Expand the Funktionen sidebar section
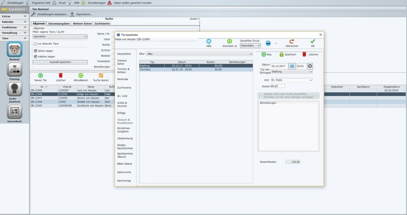This screenshot has height=215, width=407. (14, 27)
